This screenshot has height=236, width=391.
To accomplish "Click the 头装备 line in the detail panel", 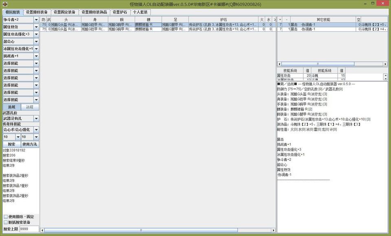I will (302, 94).
